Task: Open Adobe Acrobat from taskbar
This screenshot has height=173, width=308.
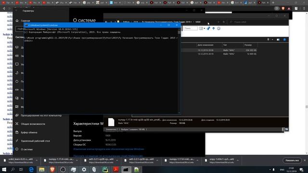Action: tap(115, 170)
